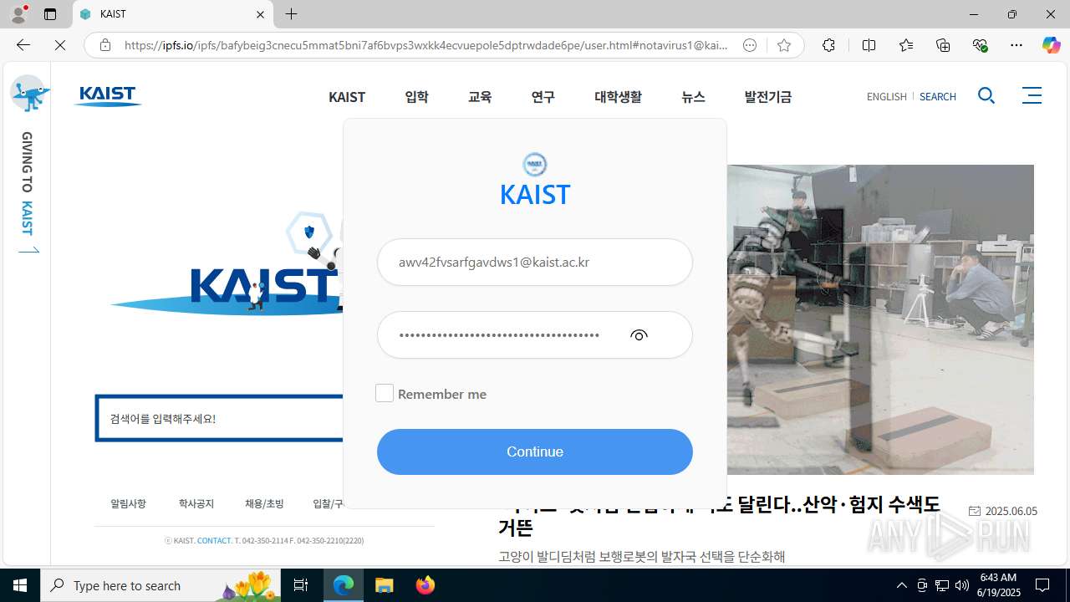
Task: Show password with the eye icon
Action: coord(639,335)
